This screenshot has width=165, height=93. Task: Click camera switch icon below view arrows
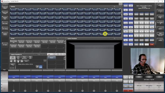pos(13,65)
